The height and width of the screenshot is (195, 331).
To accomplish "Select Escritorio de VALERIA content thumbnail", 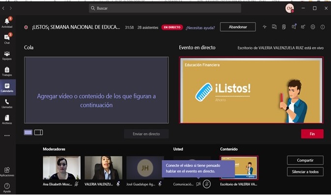I will tap(239, 168).
